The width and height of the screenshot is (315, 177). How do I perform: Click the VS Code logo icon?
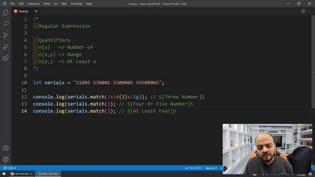point(4,3)
